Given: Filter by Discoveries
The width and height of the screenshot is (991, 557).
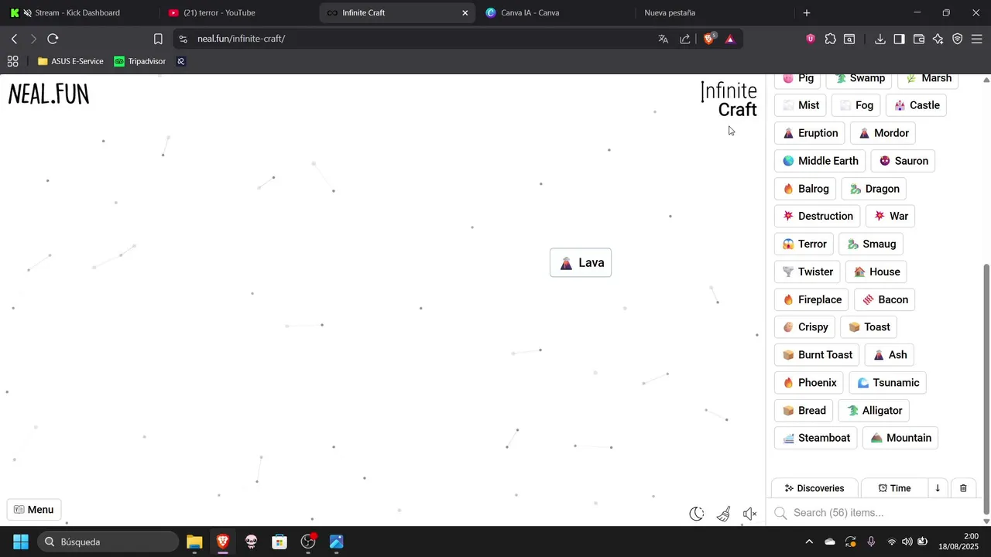Looking at the screenshot, I should pos(814,488).
